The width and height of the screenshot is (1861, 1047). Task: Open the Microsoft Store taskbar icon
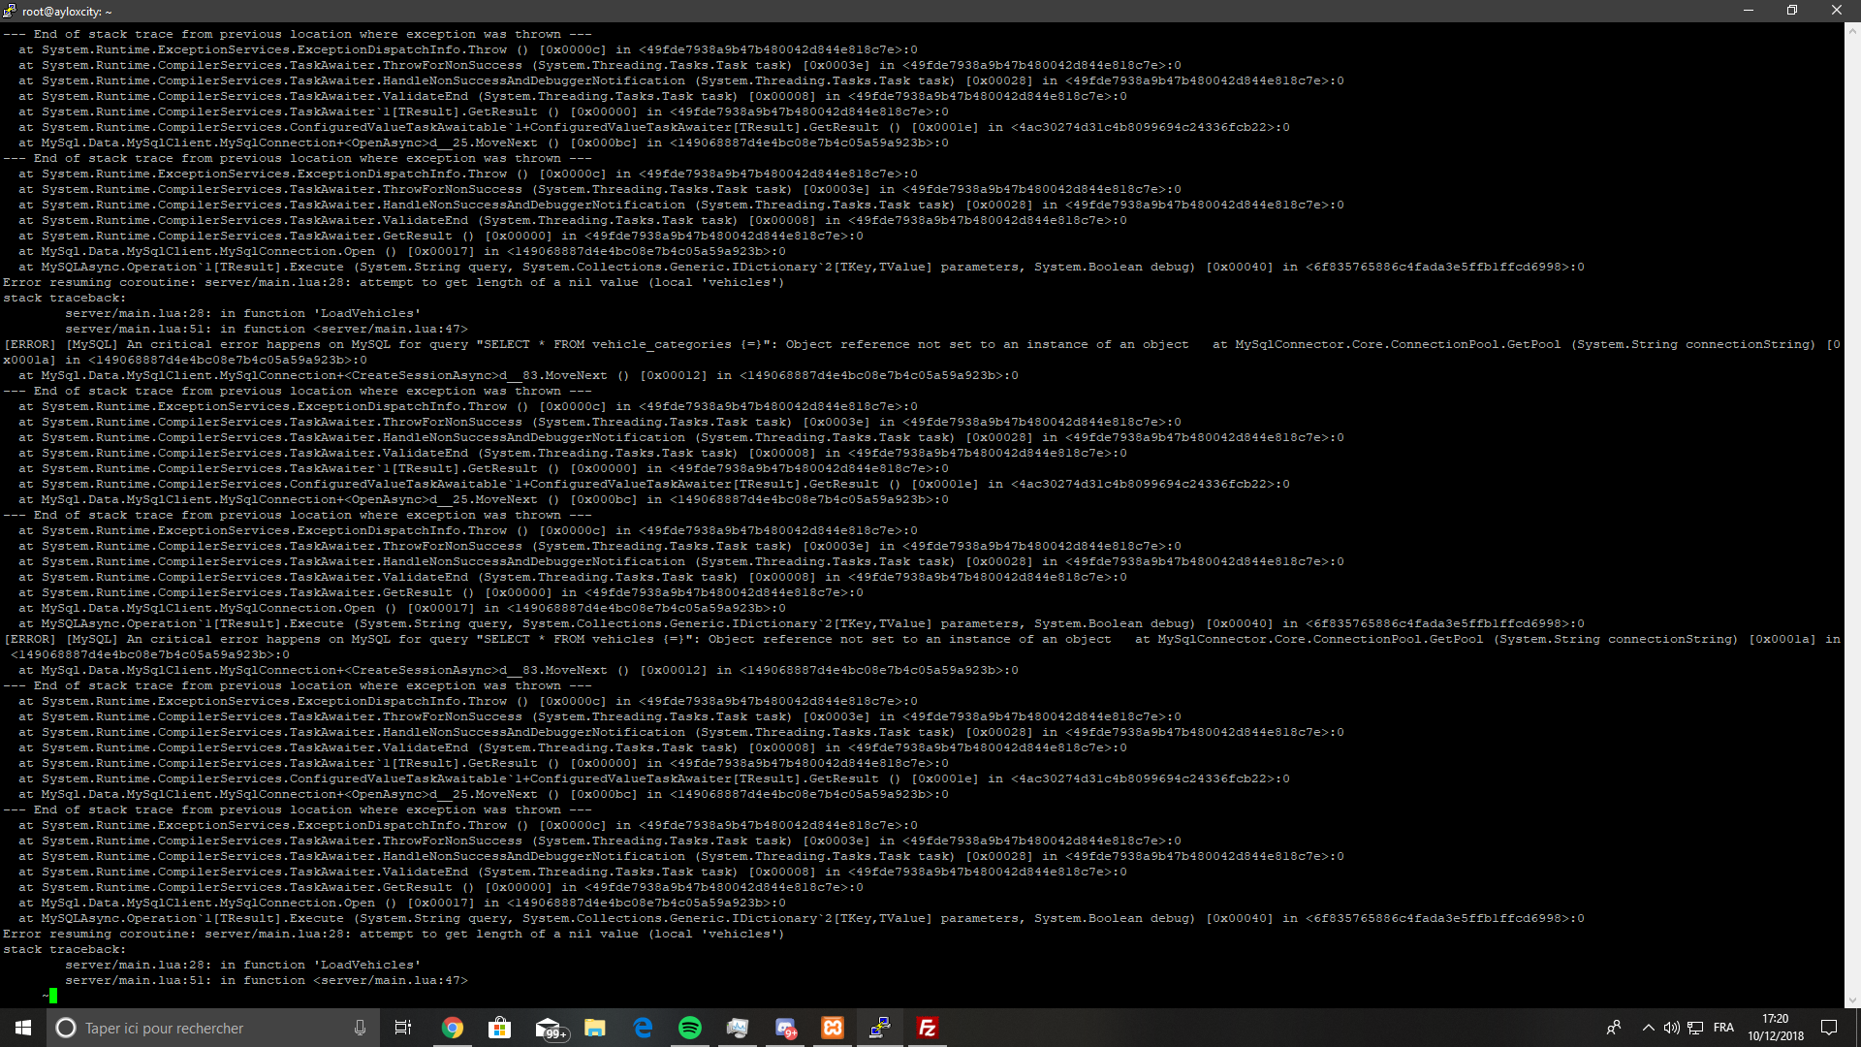tap(500, 1028)
